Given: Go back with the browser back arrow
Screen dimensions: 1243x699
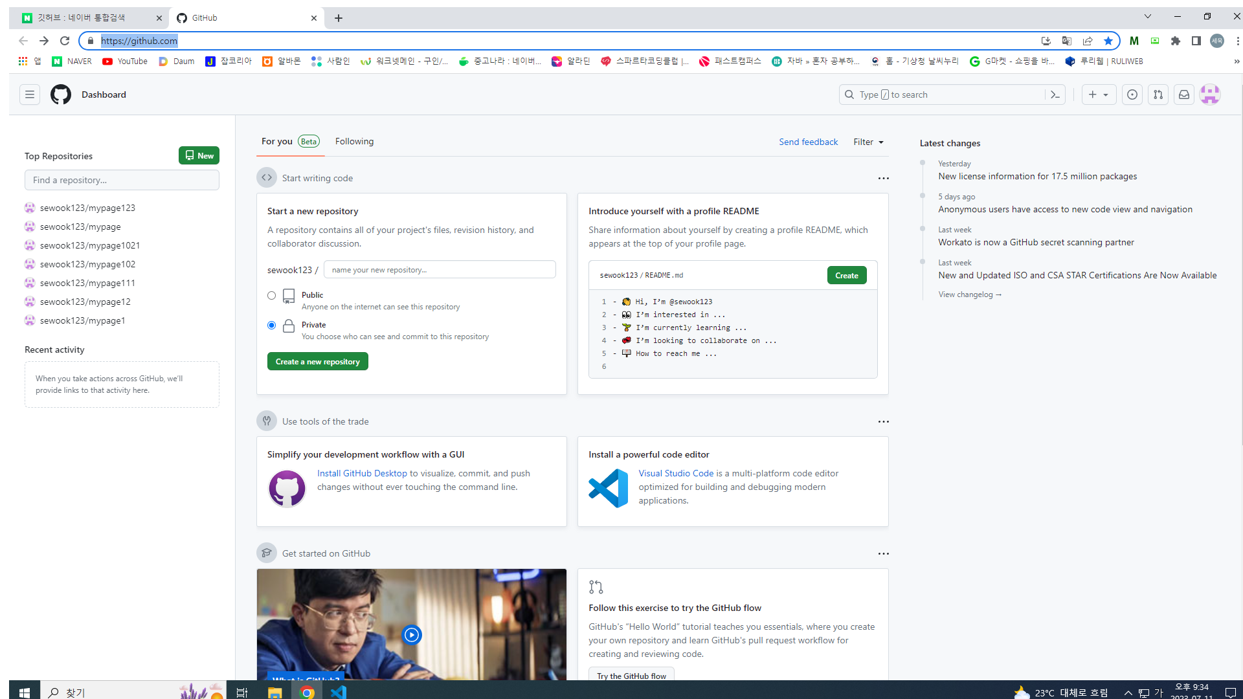Looking at the screenshot, I should click(x=23, y=41).
